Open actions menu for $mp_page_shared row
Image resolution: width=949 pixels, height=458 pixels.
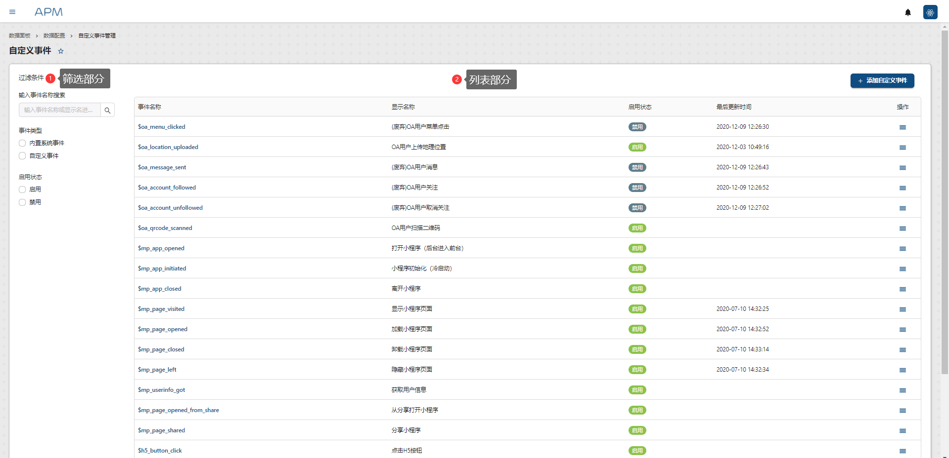tap(902, 431)
